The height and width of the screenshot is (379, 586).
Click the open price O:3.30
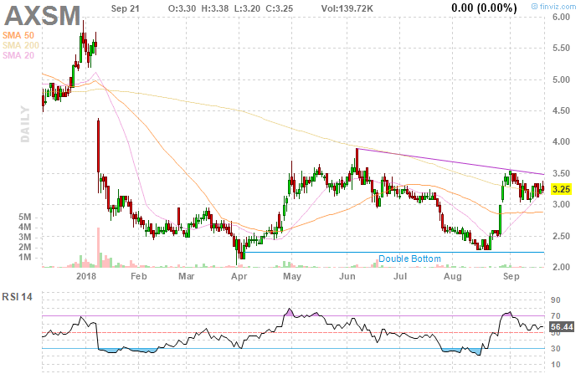(x=182, y=8)
